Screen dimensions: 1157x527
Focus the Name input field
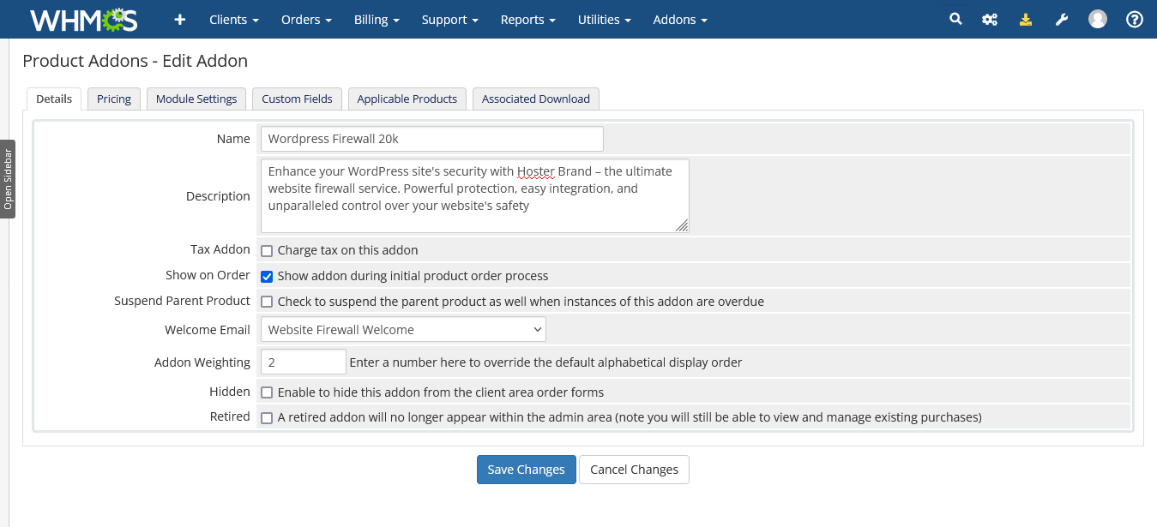pos(432,139)
